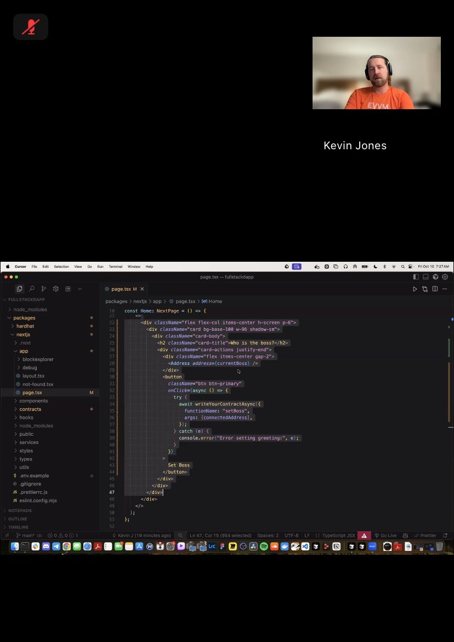Expand the OUTLINE section
Image resolution: width=454 pixels, height=642 pixels.
(17, 519)
